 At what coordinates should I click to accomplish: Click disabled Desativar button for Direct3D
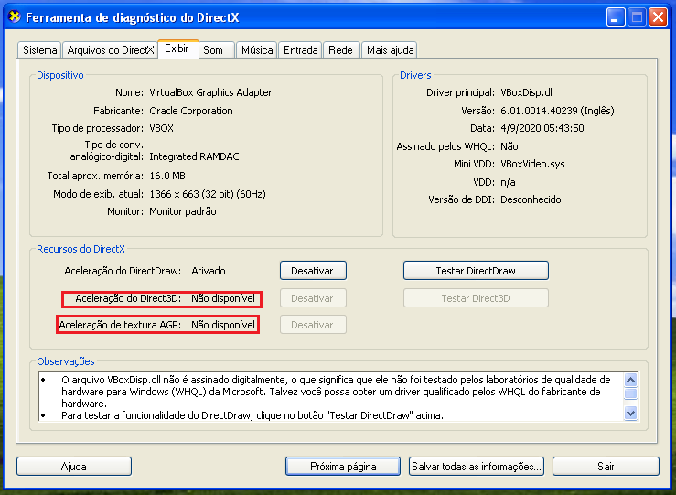(313, 298)
